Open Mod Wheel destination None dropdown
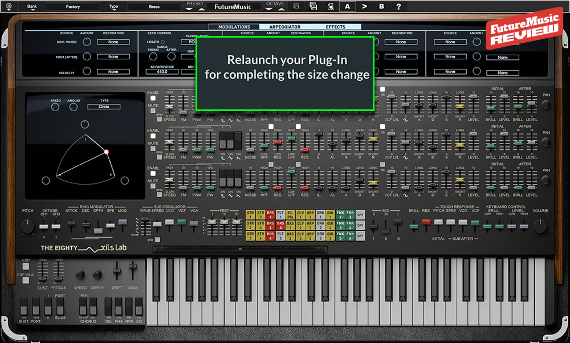 pos(113,42)
